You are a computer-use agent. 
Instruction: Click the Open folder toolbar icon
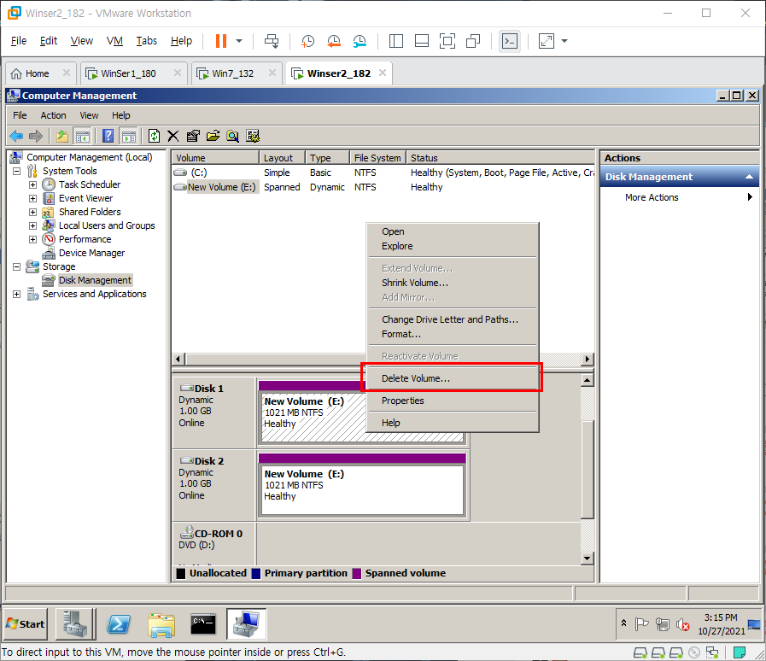click(x=213, y=136)
